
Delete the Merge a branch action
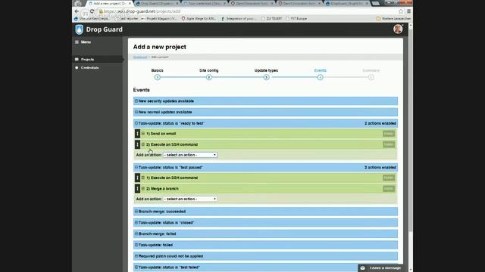tap(389, 188)
